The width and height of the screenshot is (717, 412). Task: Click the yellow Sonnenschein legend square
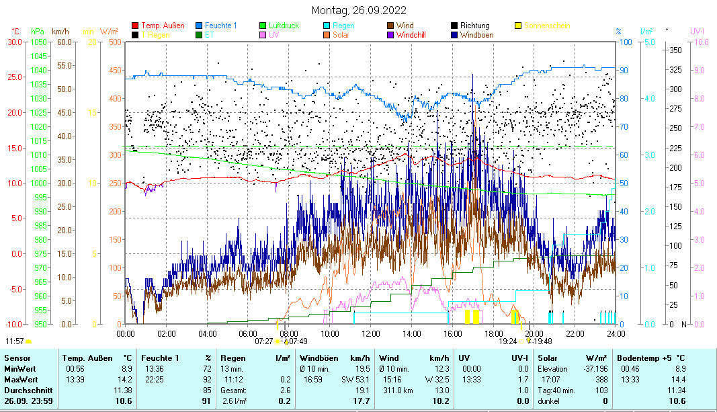pyautogui.click(x=519, y=26)
